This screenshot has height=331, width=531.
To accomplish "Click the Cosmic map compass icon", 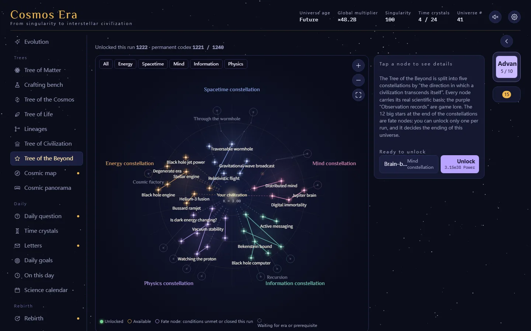I will [x=17, y=173].
